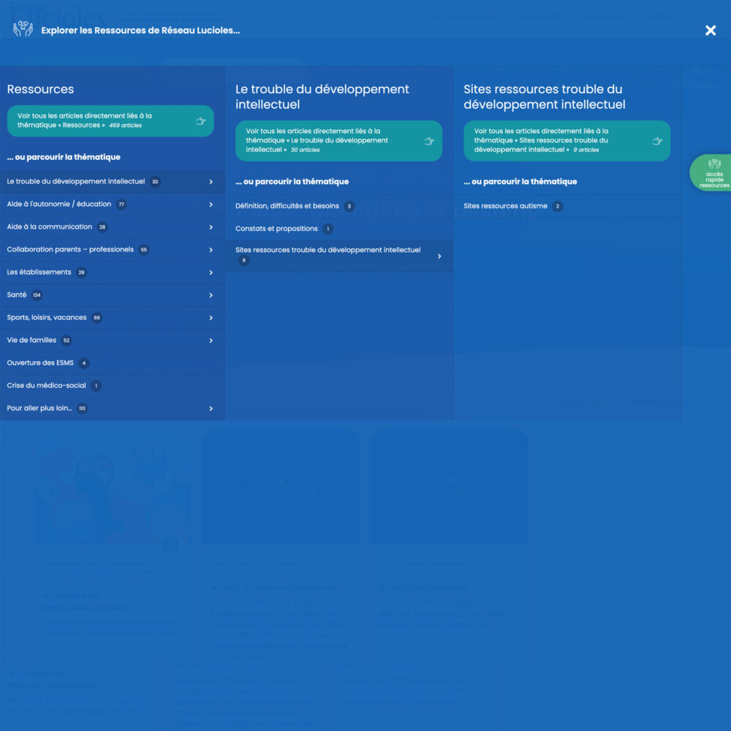Expand chevron next to Les établissements
The width and height of the screenshot is (731, 731).
pyautogui.click(x=211, y=273)
